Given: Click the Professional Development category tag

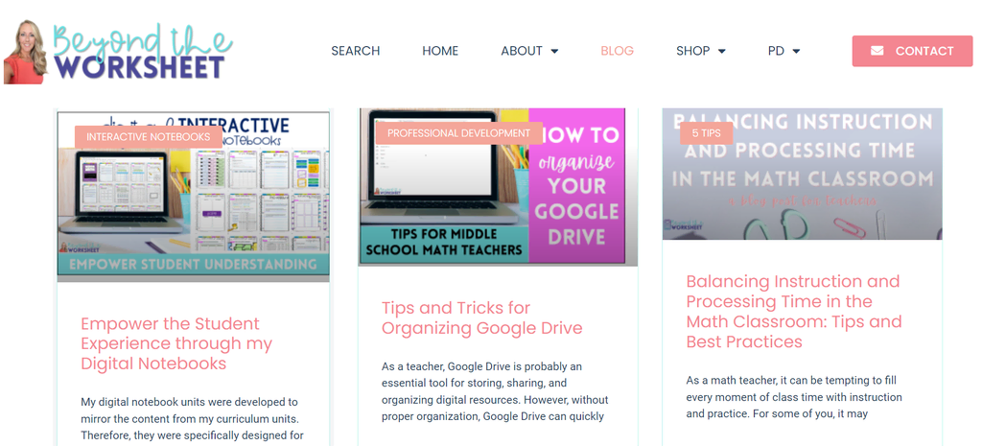Looking at the screenshot, I should pyautogui.click(x=458, y=133).
